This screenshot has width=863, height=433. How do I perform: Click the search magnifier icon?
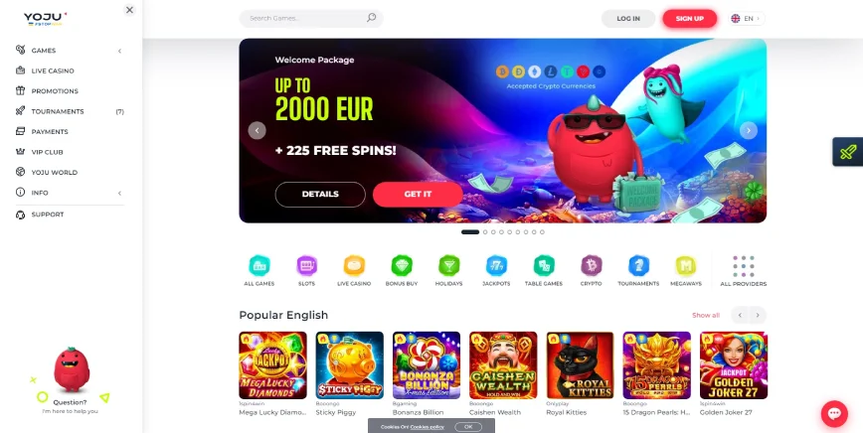point(372,18)
